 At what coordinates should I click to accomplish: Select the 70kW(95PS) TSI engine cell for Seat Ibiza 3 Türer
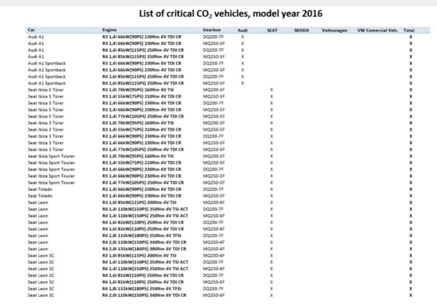(x=138, y=123)
